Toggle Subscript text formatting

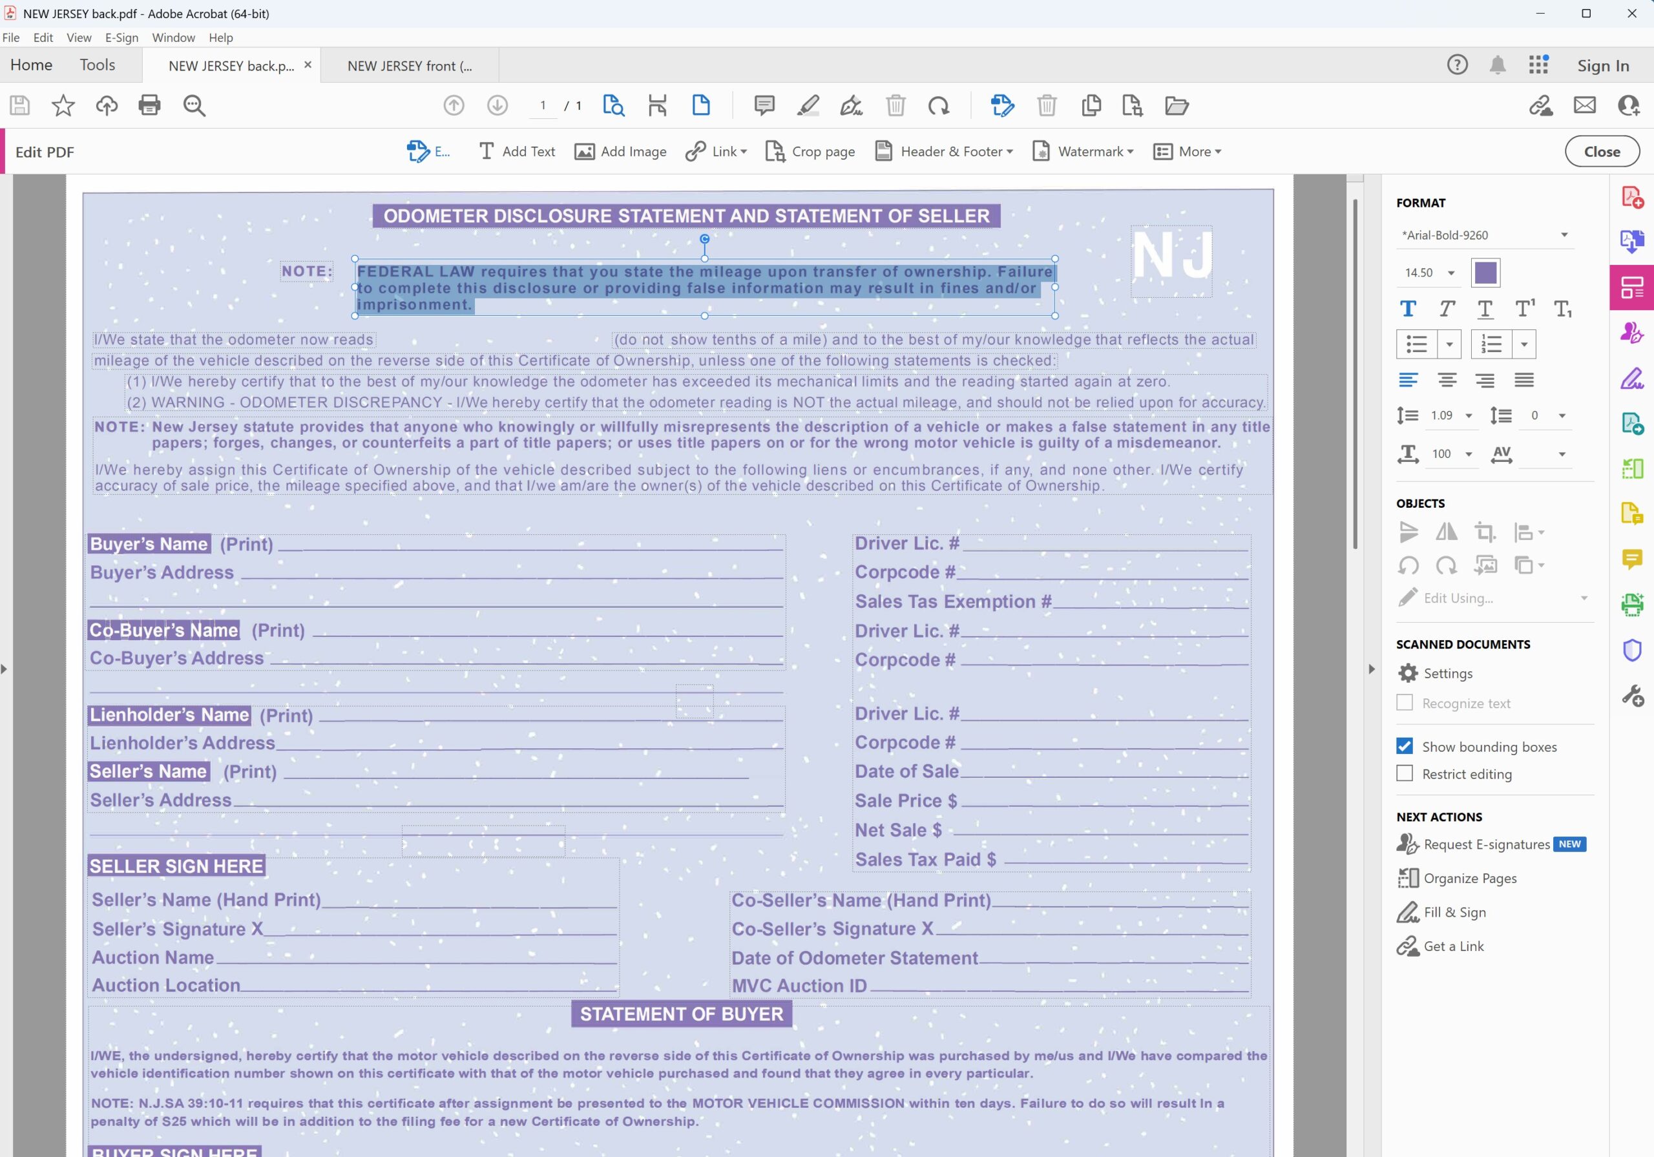[1562, 309]
